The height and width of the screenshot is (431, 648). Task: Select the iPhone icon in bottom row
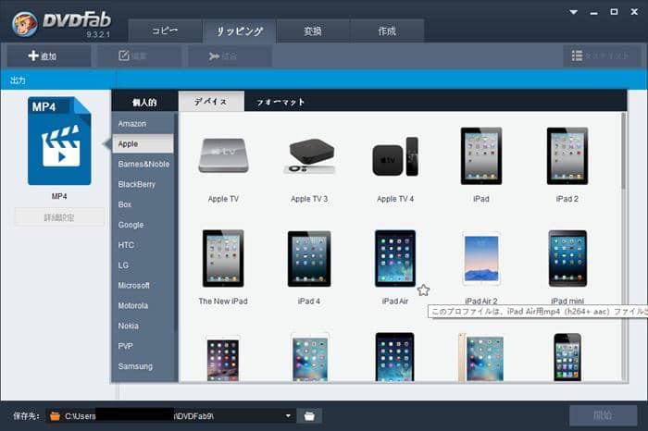click(x=567, y=357)
